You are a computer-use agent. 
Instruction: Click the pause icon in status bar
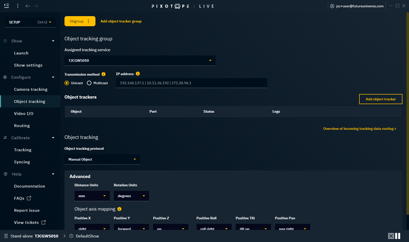coord(398,236)
